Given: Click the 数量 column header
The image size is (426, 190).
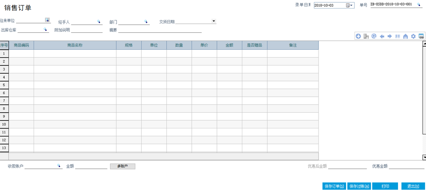Looking at the screenshot, I should [179, 45].
